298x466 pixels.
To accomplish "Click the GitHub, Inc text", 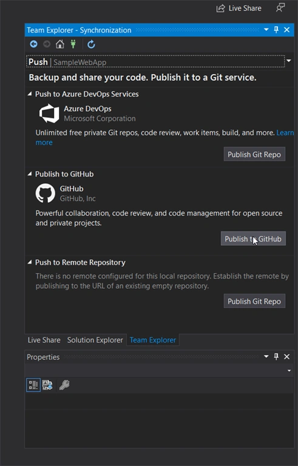I will click(x=78, y=198).
